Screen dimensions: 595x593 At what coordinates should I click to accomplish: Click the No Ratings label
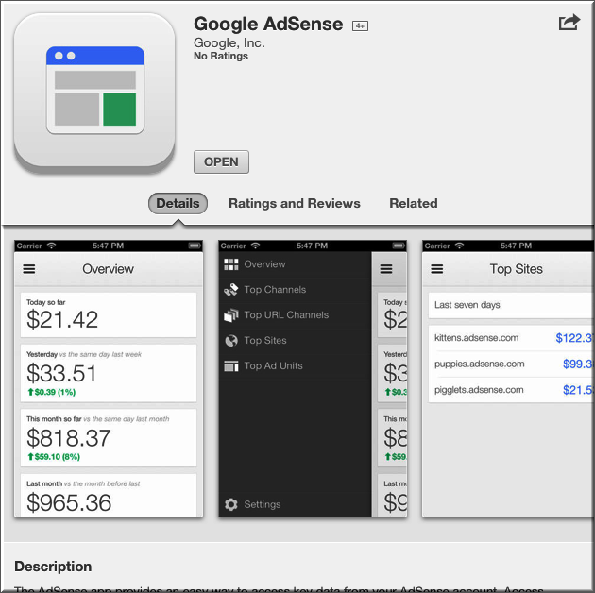221,56
